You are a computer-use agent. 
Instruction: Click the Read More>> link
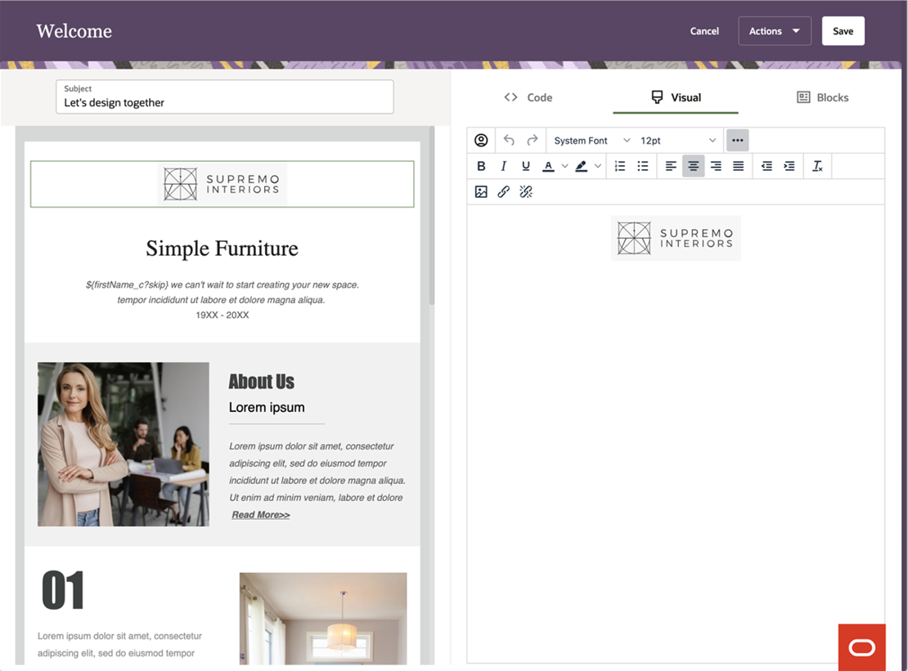tap(261, 515)
